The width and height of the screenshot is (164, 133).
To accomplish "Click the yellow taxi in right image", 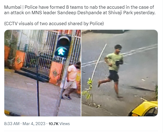I will click(x=143, y=109).
